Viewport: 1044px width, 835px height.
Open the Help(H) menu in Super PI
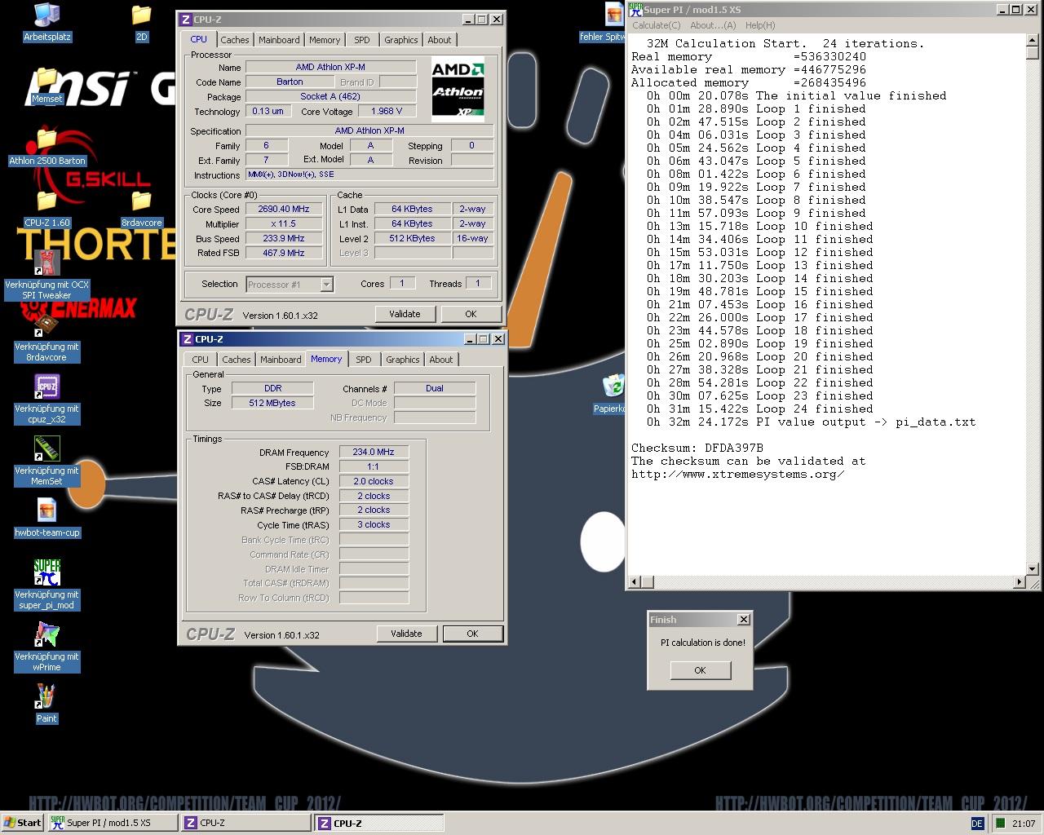coord(760,25)
